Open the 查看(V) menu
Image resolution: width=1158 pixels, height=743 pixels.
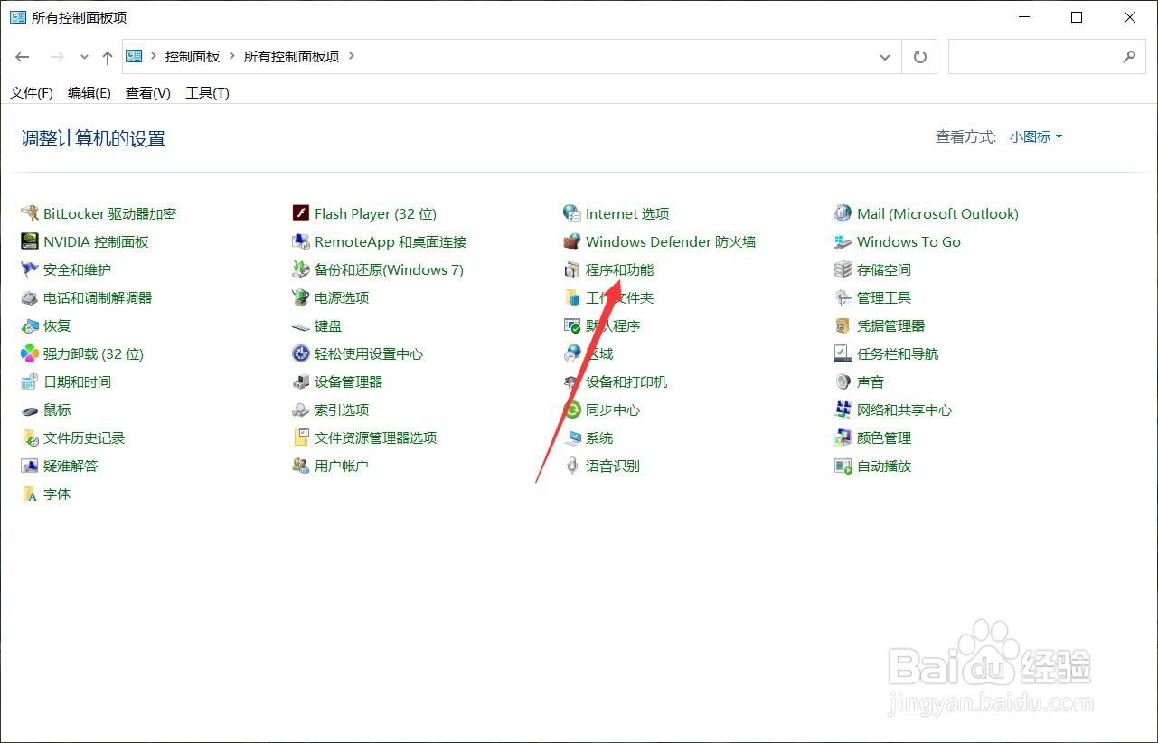pyautogui.click(x=148, y=92)
